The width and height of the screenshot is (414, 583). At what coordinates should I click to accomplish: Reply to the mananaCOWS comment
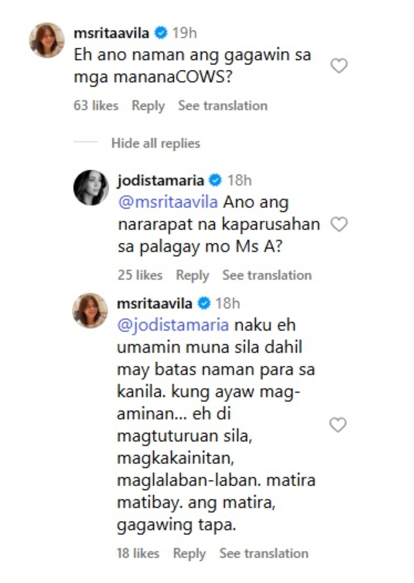coord(148,106)
